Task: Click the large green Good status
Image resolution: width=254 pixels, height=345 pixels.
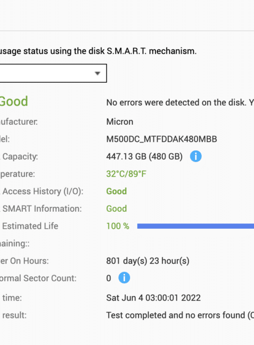Action: pos(14,101)
